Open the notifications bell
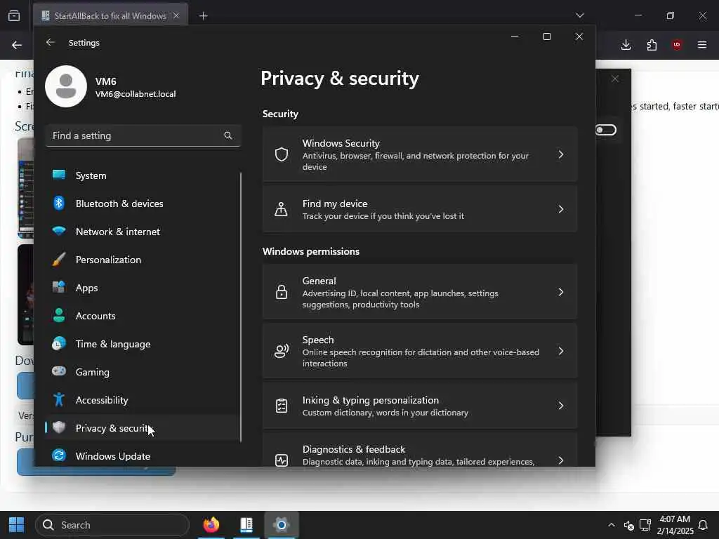 (702, 525)
